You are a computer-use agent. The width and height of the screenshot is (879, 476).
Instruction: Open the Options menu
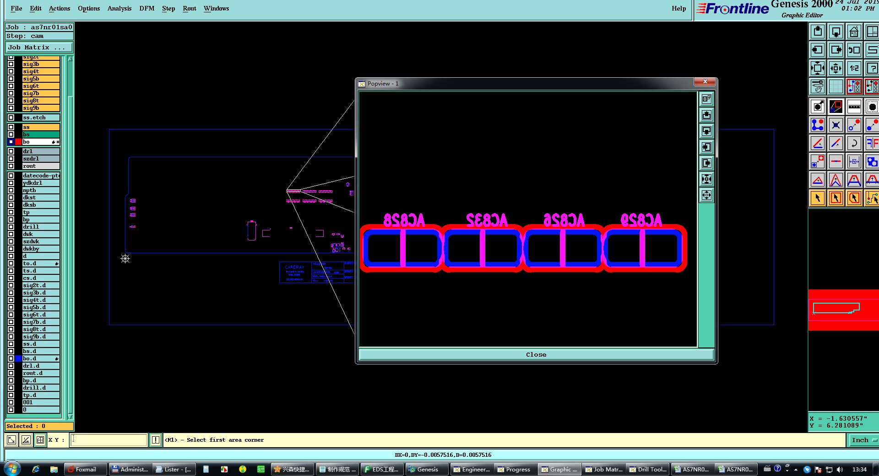pyautogui.click(x=89, y=8)
